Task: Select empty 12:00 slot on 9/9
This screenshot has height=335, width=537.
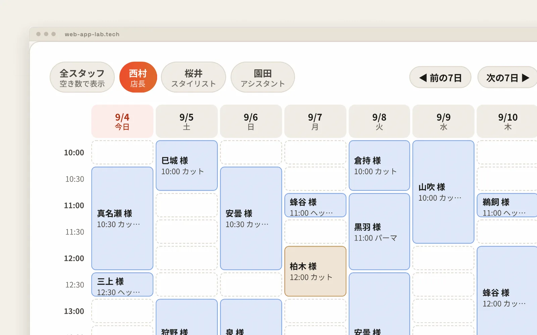Action: 443,258
